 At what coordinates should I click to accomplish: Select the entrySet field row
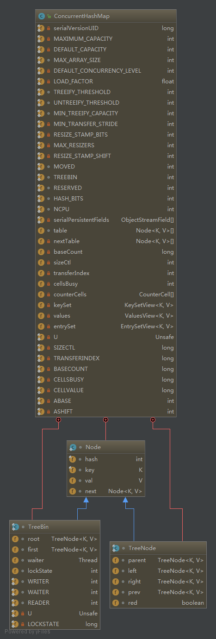click(x=106, y=326)
